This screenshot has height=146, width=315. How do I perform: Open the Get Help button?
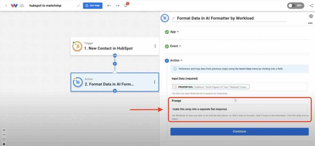(93, 6)
